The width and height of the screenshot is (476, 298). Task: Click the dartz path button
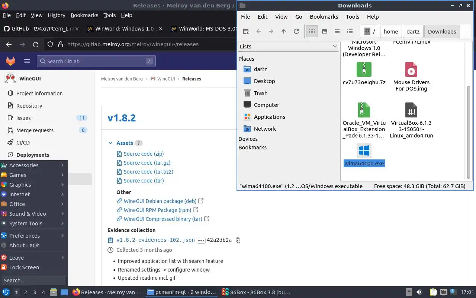tap(413, 31)
